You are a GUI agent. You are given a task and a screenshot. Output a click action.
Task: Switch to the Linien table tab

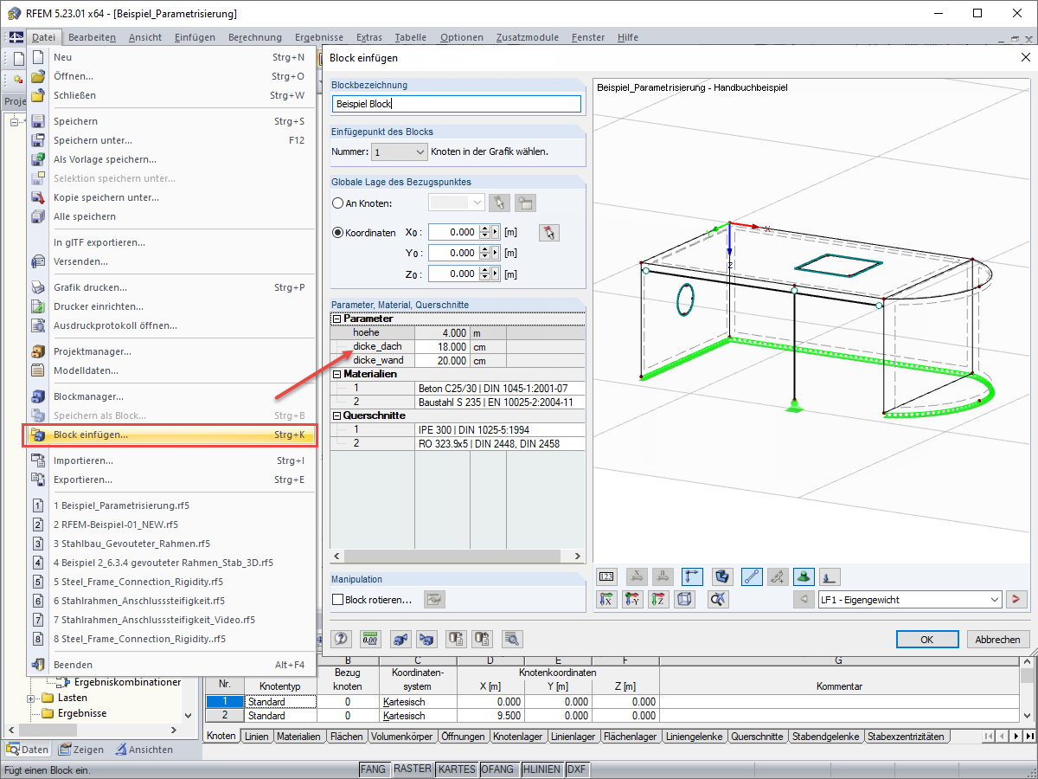(x=257, y=737)
